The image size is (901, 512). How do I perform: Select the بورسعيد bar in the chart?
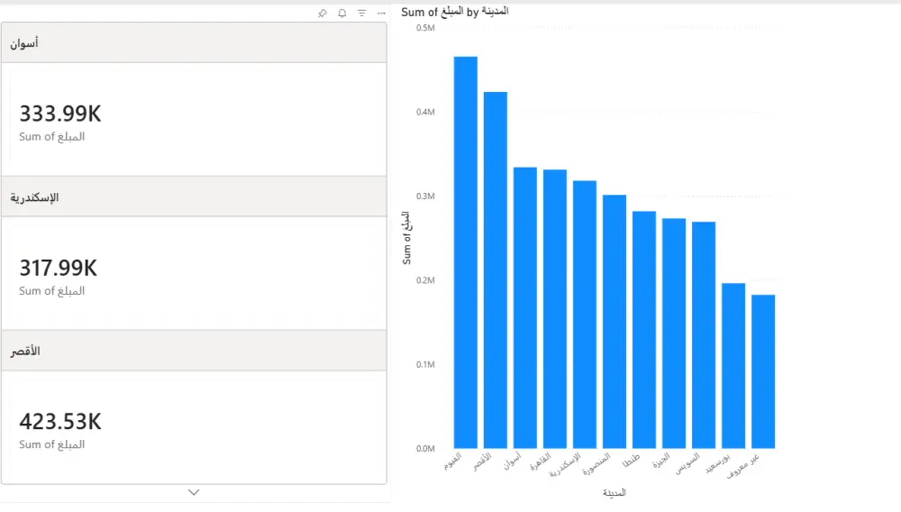[733, 365]
